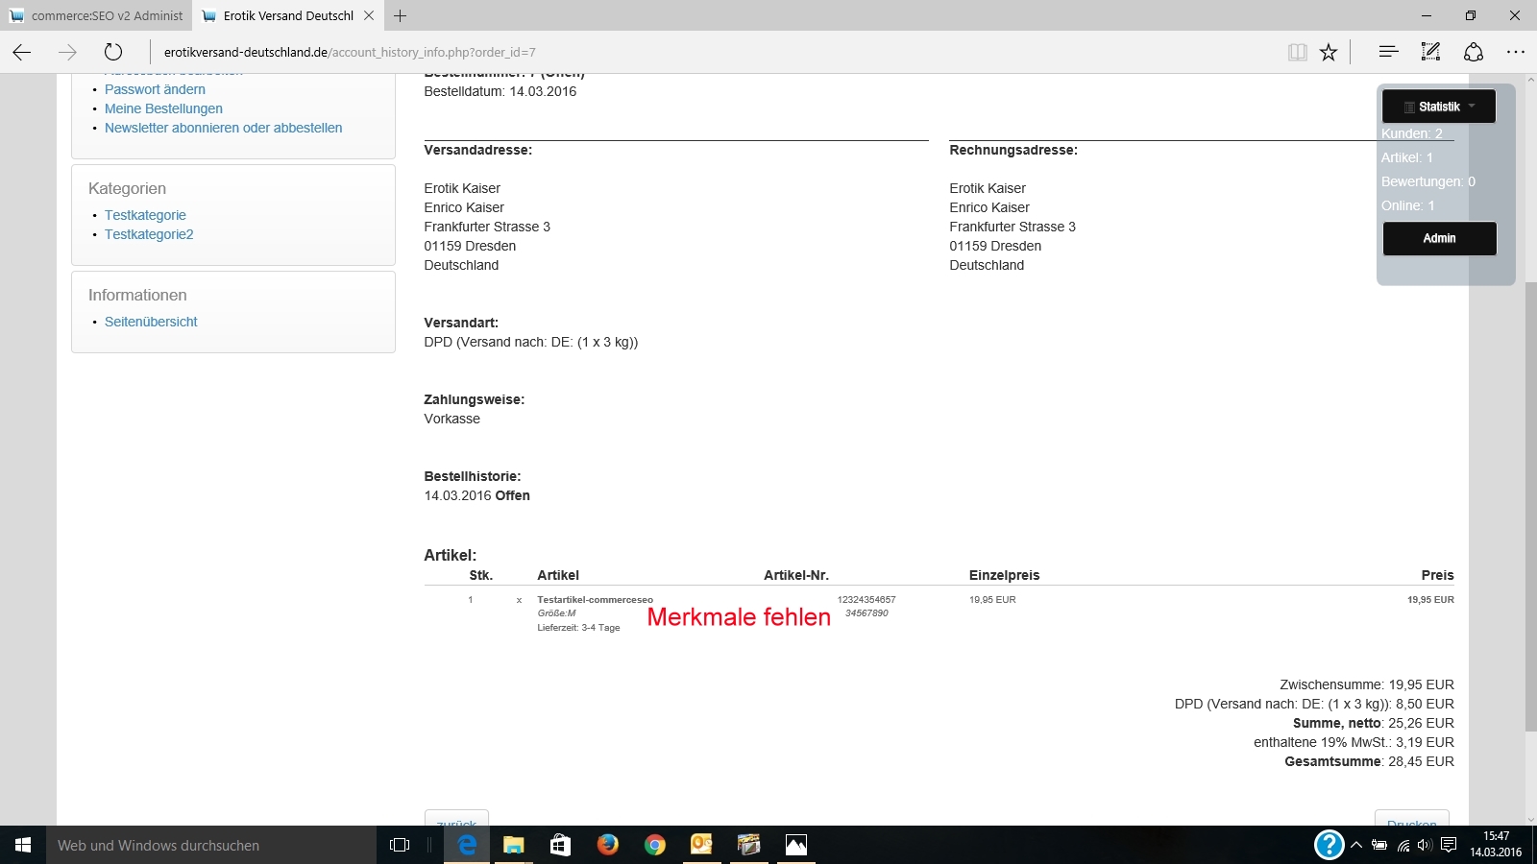Expand the Statistik dropdown button
The image size is (1537, 864).
click(x=1438, y=107)
